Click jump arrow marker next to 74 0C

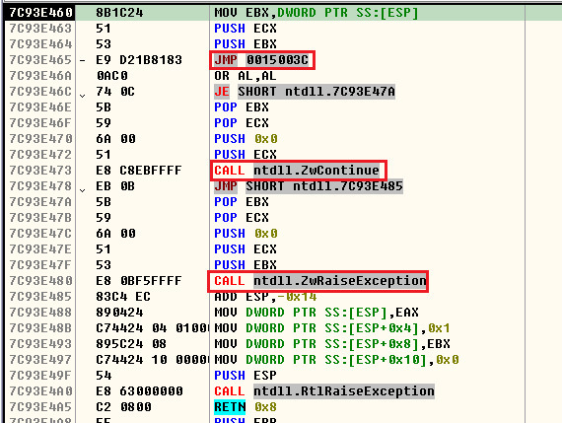83,96
